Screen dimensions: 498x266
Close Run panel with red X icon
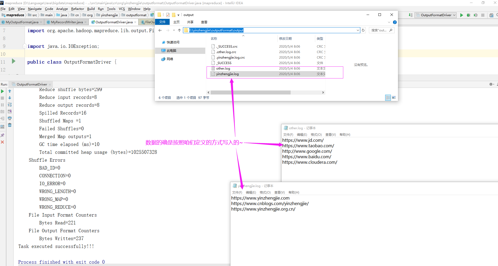pyautogui.click(x=2, y=142)
